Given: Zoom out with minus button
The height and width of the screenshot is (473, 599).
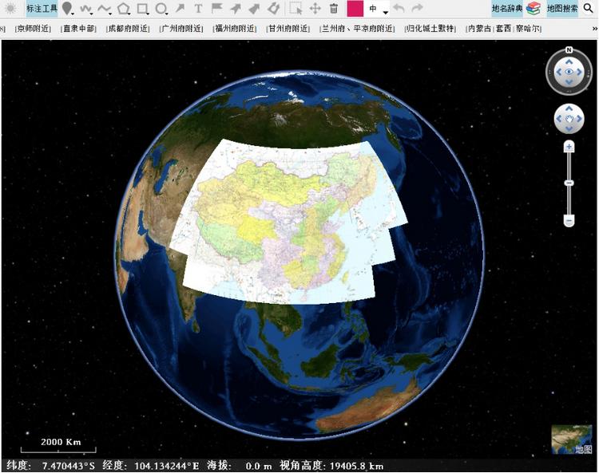Looking at the screenshot, I should click(x=569, y=220).
